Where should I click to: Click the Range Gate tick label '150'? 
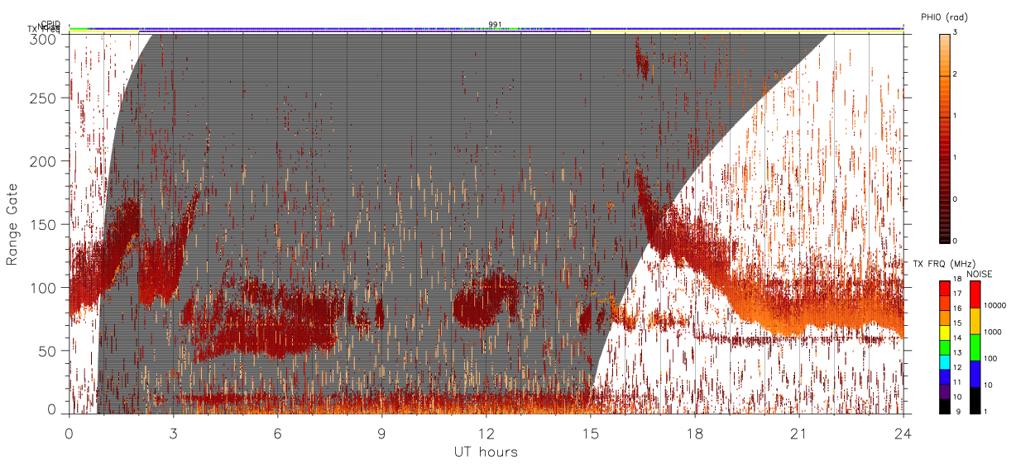pyautogui.click(x=45, y=224)
